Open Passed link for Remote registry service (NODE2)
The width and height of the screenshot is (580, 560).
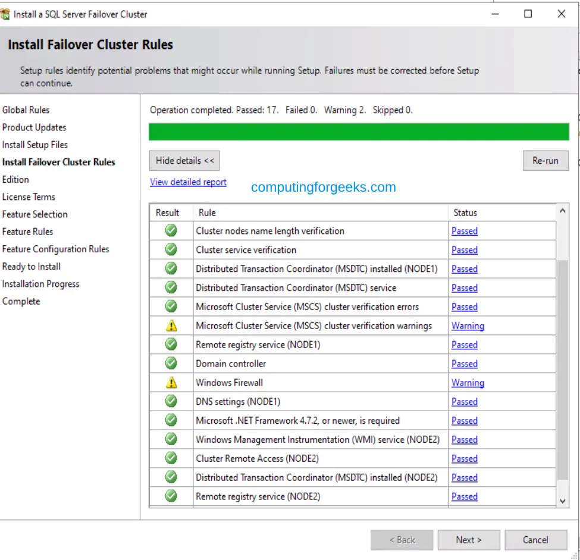(465, 496)
